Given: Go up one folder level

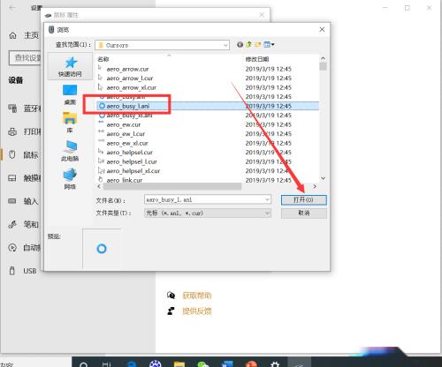Looking at the screenshot, I should click(x=249, y=45).
